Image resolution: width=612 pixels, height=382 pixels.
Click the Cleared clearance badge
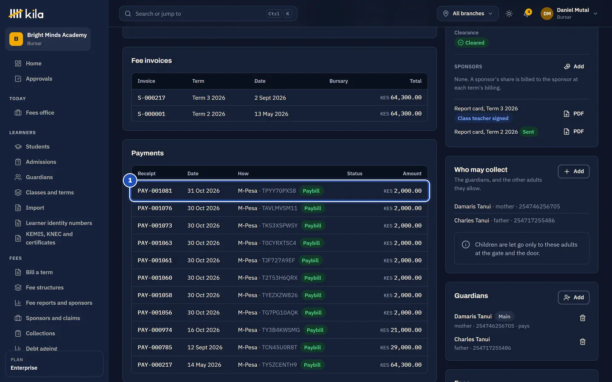click(471, 43)
